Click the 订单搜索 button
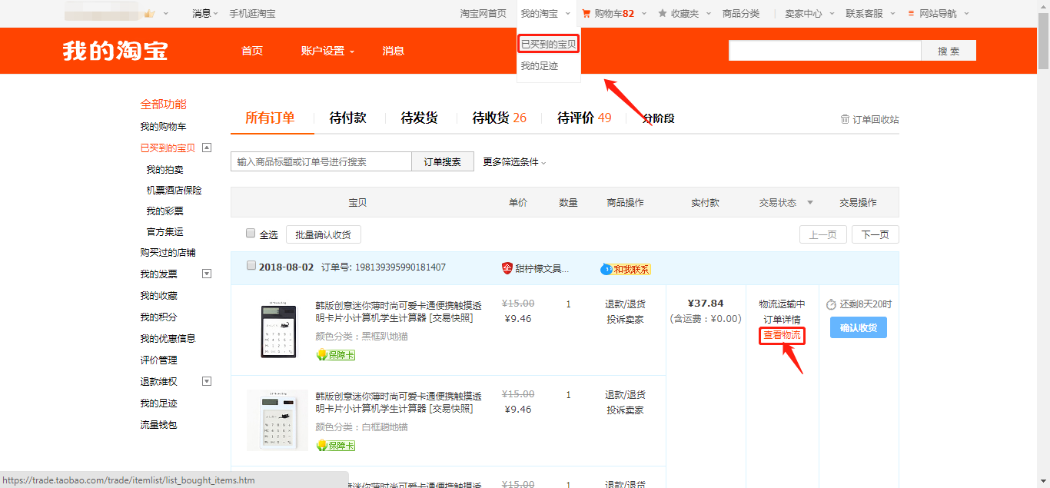 tap(443, 161)
